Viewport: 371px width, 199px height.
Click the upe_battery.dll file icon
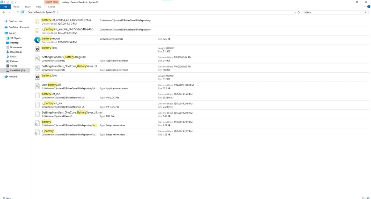tap(37, 86)
